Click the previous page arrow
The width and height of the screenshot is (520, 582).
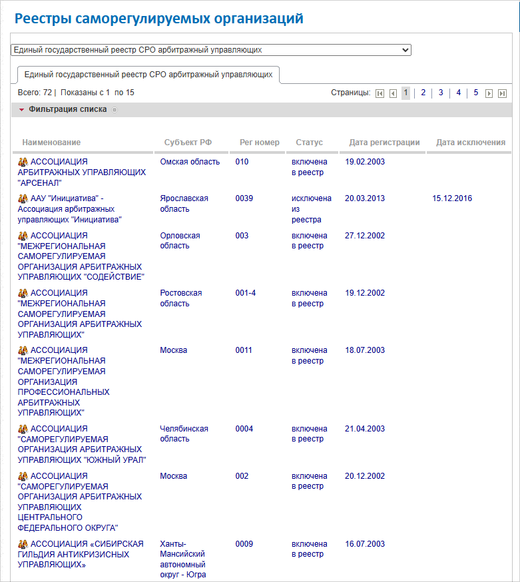pyautogui.click(x=393, y=93)
